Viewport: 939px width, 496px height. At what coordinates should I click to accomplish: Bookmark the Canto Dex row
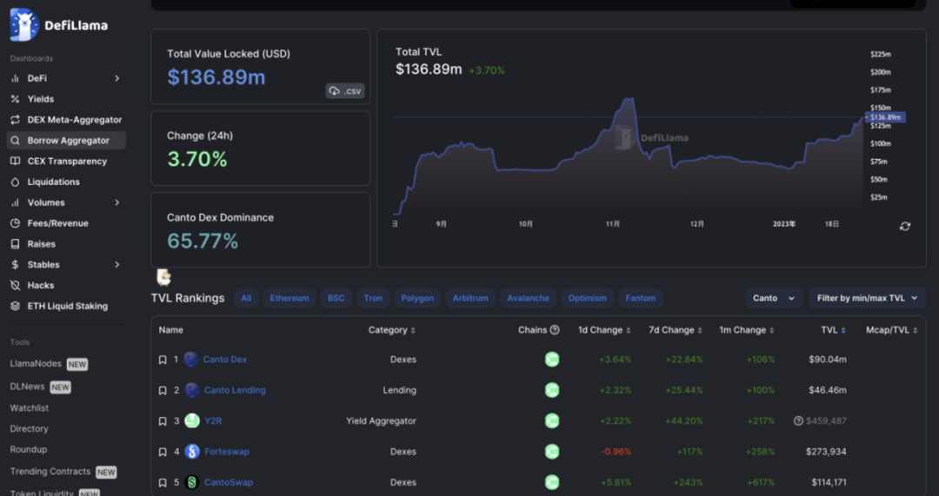pyautogui.click(x=163, y=360)
